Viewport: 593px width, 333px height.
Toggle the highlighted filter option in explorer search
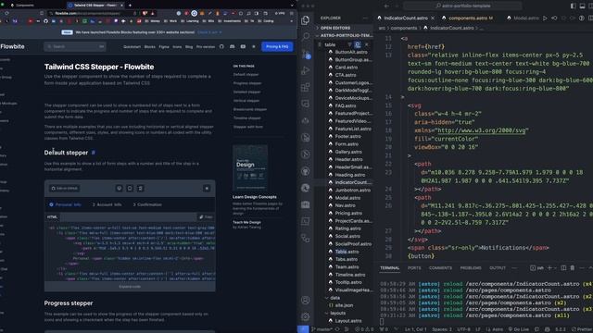click(x=358, y=44)
